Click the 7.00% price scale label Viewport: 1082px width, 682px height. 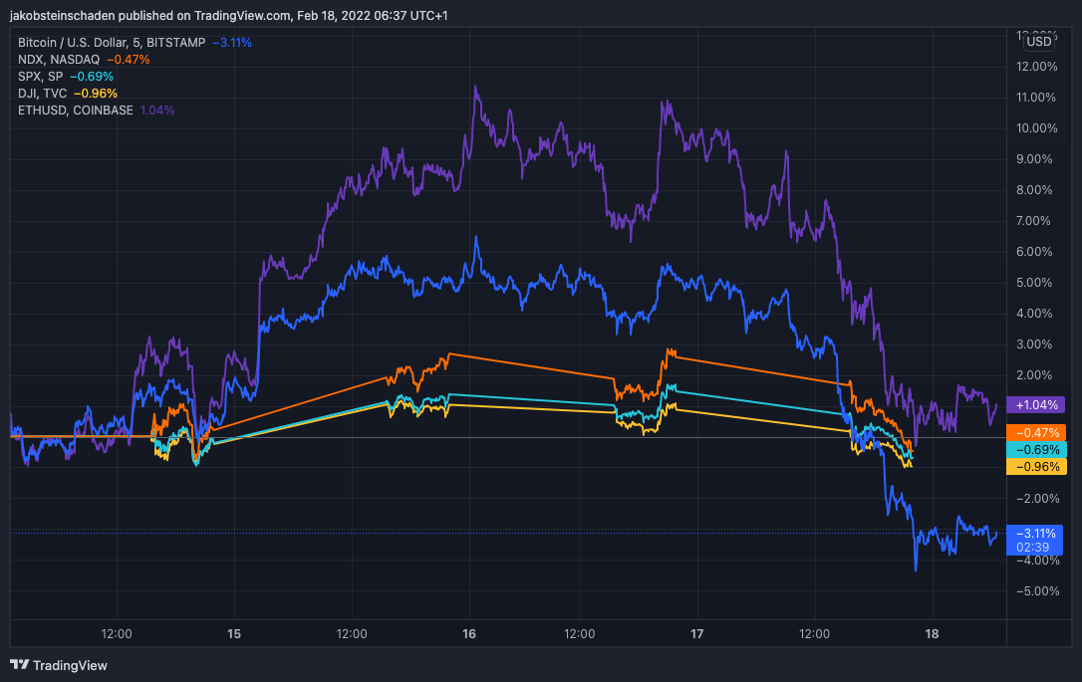point(1034,221)
